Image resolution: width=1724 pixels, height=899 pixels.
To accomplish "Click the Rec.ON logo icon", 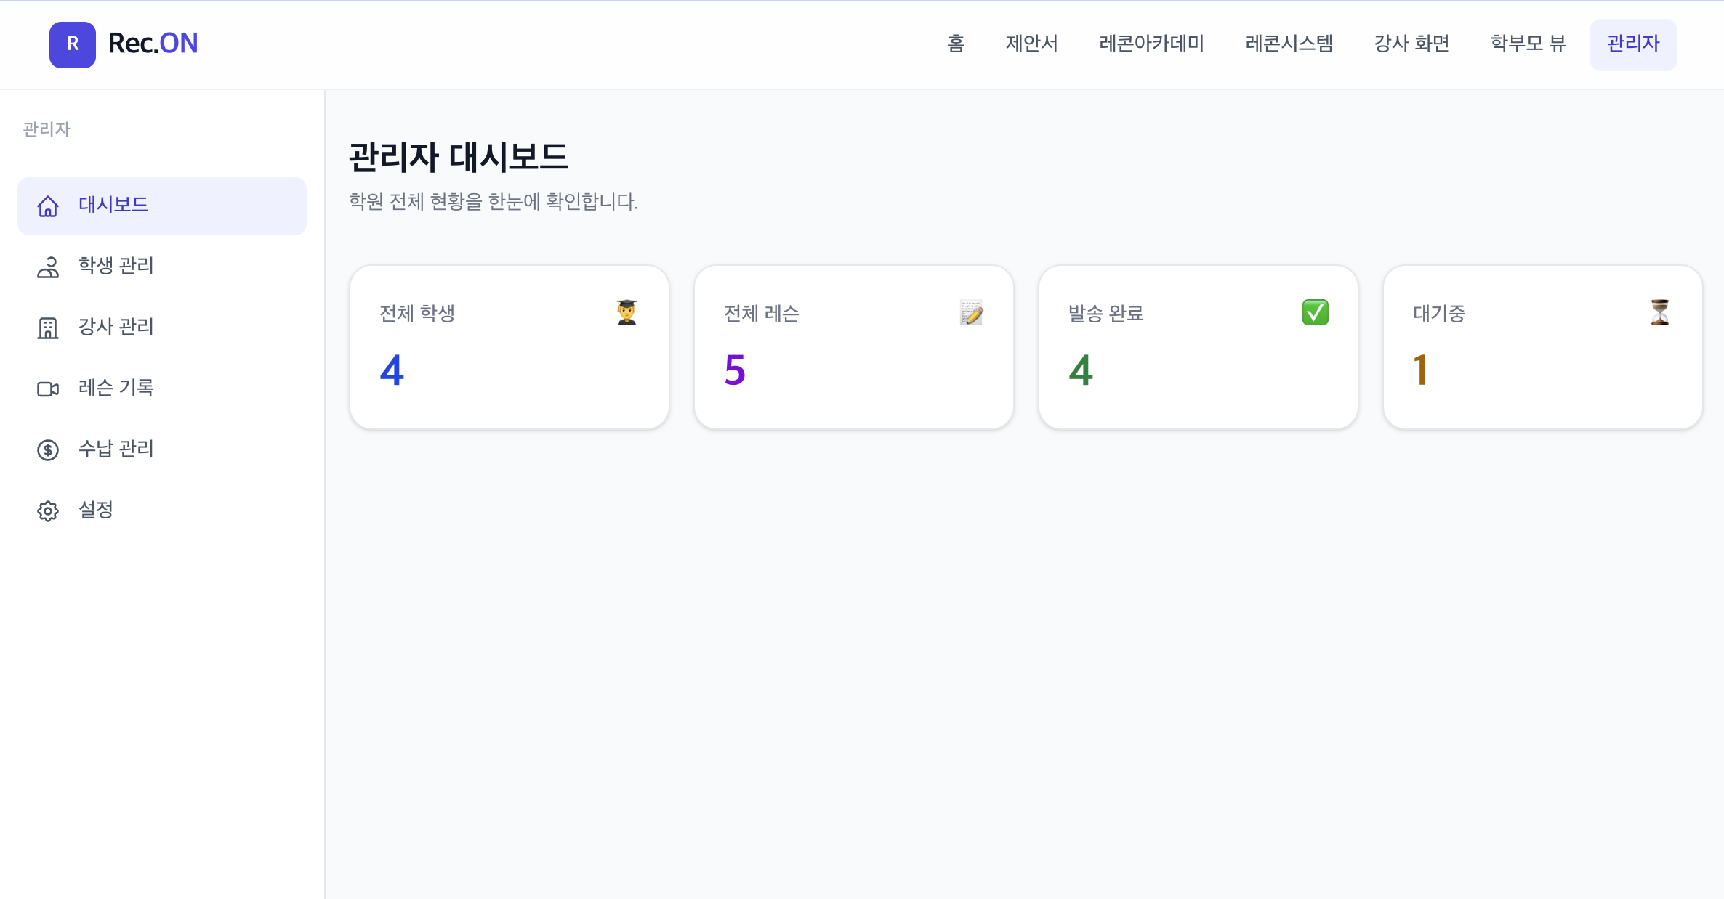I will pos(72,44).
